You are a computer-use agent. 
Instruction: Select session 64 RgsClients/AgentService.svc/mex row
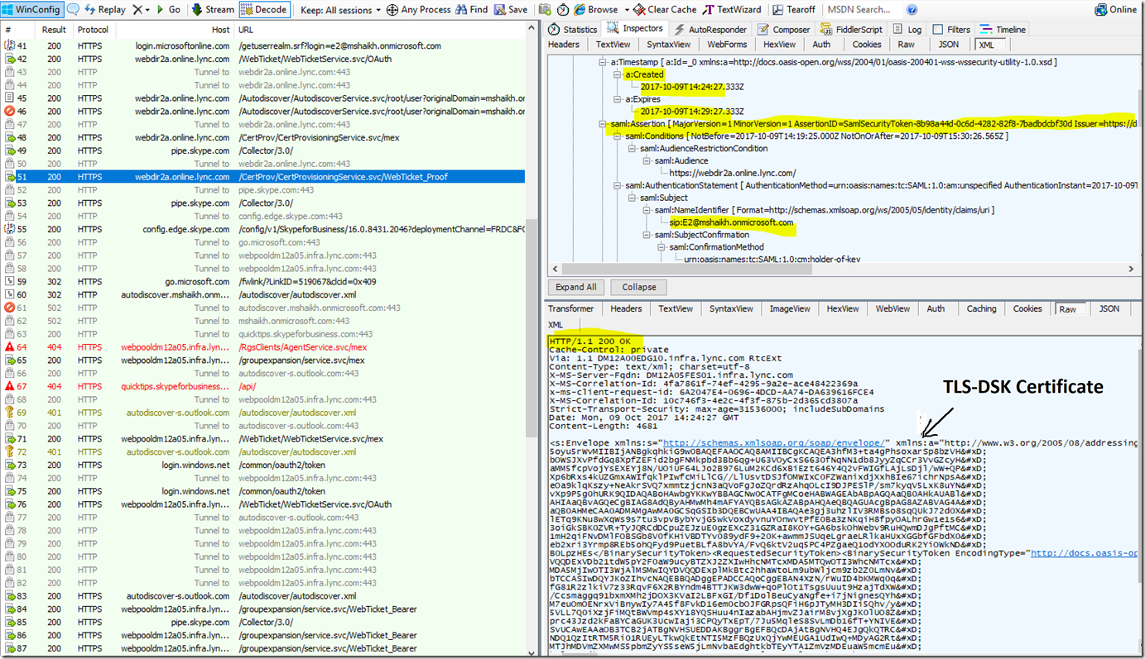tap(263, 347)
